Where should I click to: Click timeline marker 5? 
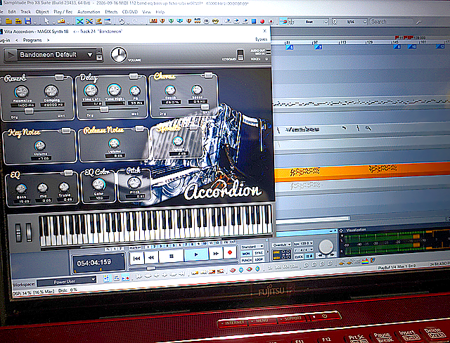290,47
